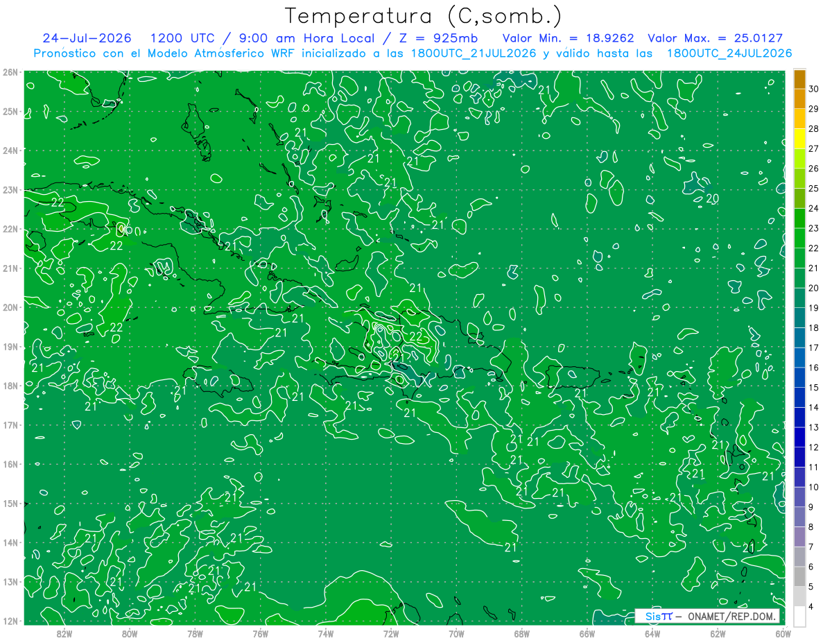Pick the dark blue legend swatch between 12 and 13
The width and height of the screenshot is (832, 643).
(x=799, y=437)
